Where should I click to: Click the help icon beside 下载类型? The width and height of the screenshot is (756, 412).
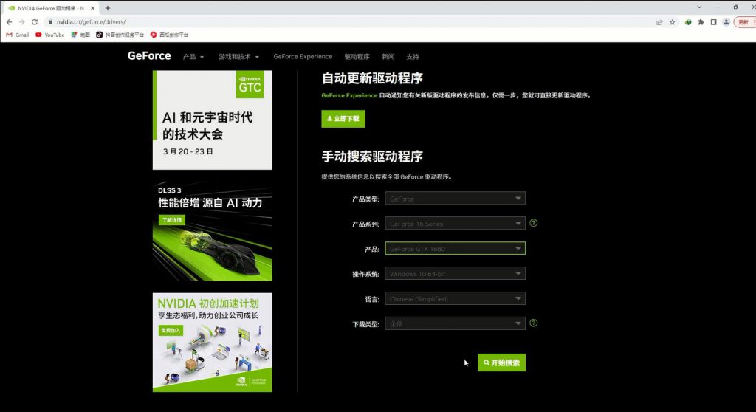point(533,323)
